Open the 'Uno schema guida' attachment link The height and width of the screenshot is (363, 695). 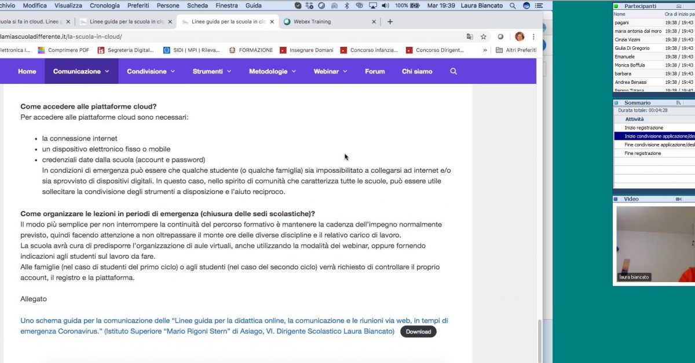(234, 326)
